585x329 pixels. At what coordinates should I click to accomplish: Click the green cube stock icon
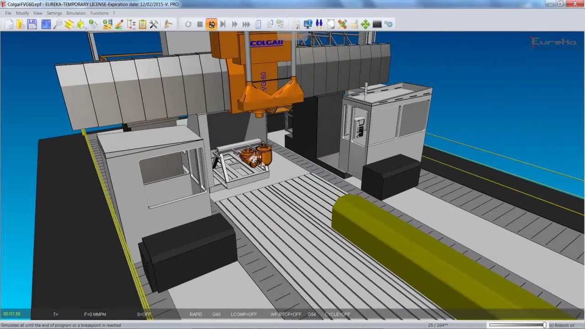click(81, 24)
